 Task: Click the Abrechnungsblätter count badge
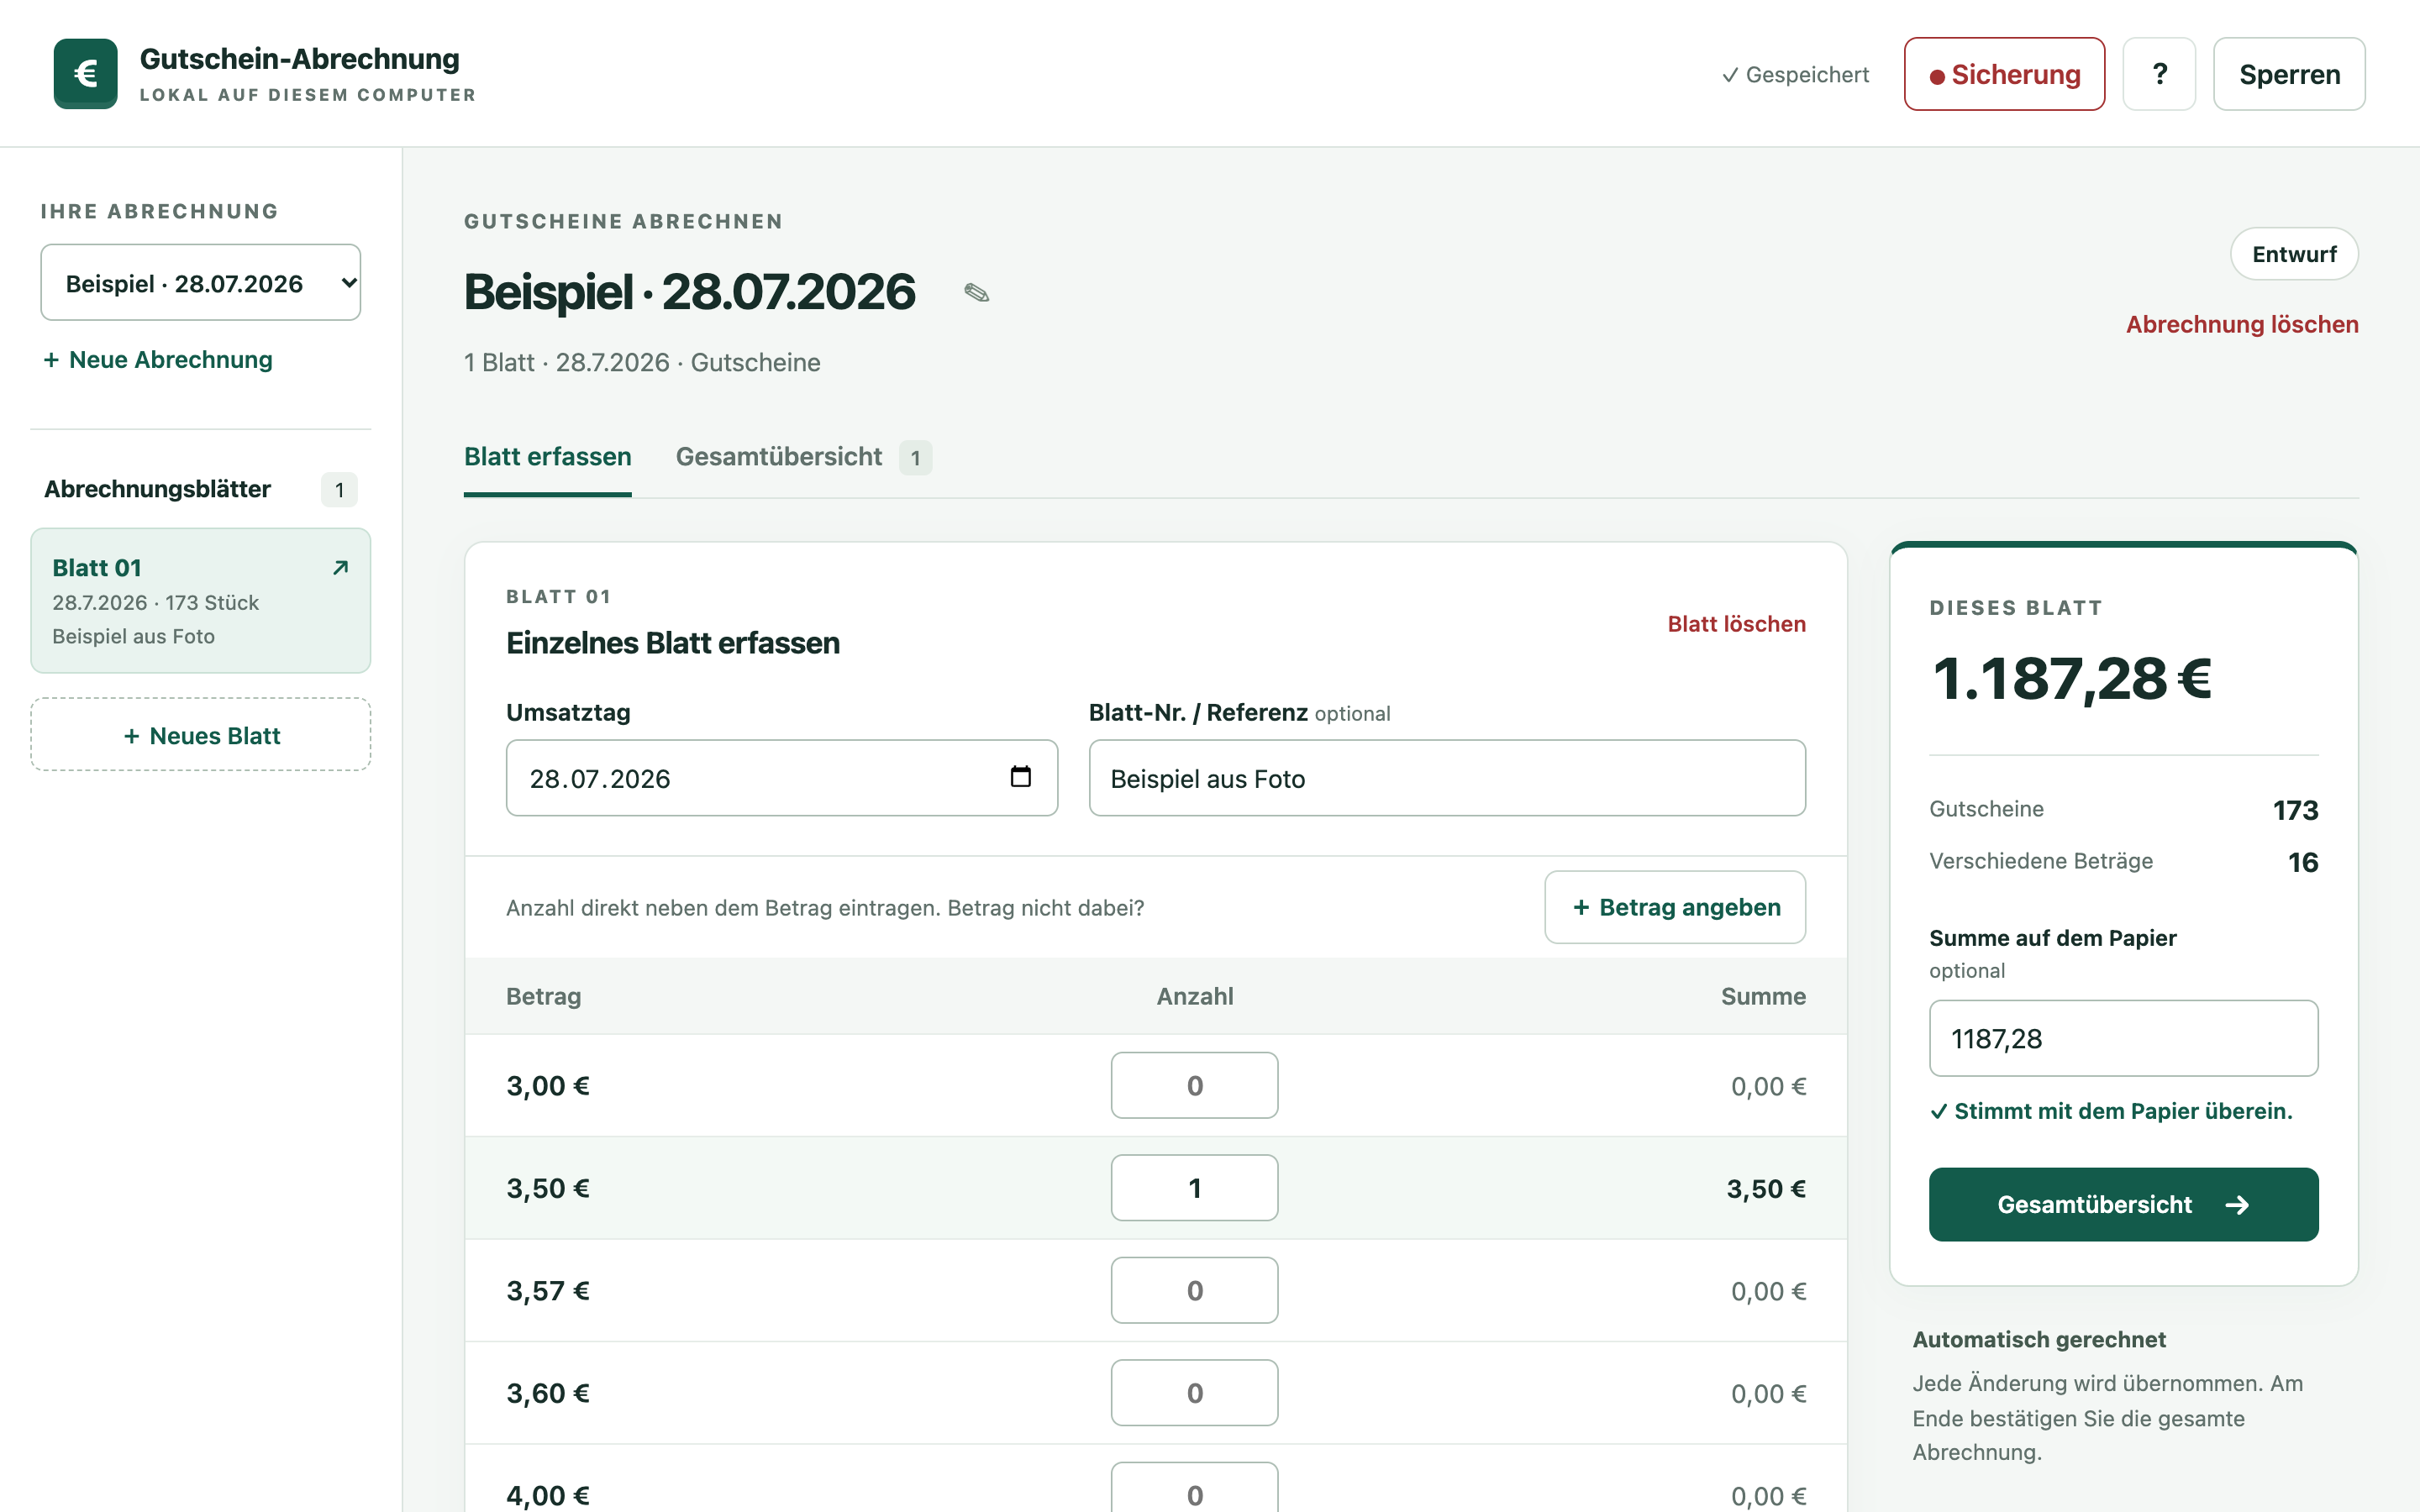point(339,490)
